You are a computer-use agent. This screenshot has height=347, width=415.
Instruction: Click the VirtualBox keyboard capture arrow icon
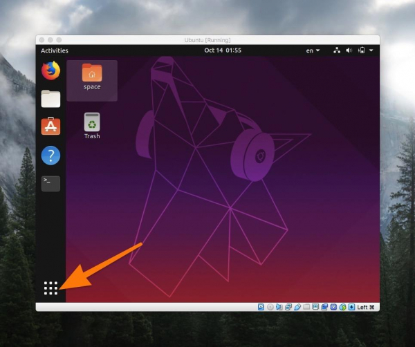351,307
